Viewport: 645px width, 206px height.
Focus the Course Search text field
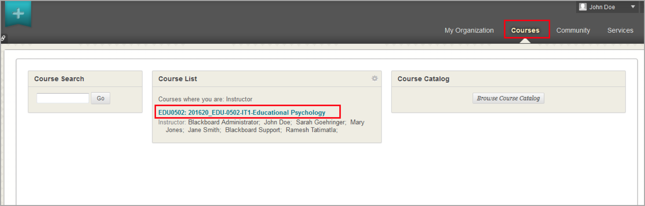63,98
